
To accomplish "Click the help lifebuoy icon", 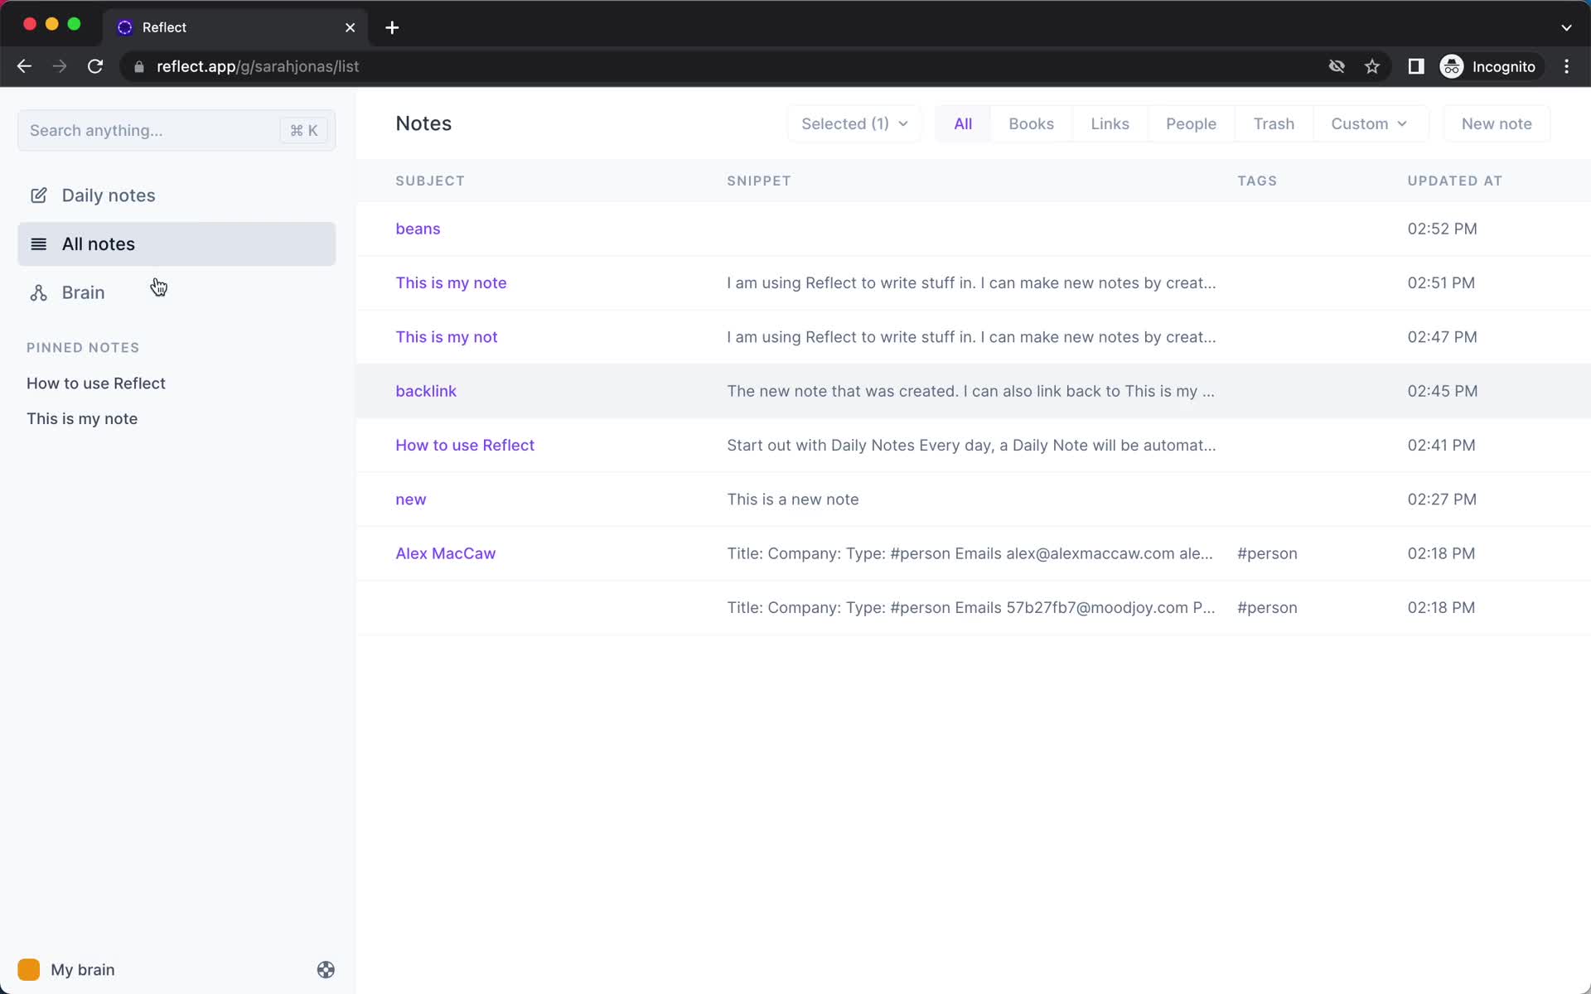I will pyautogui.click(x=326, y=969).
